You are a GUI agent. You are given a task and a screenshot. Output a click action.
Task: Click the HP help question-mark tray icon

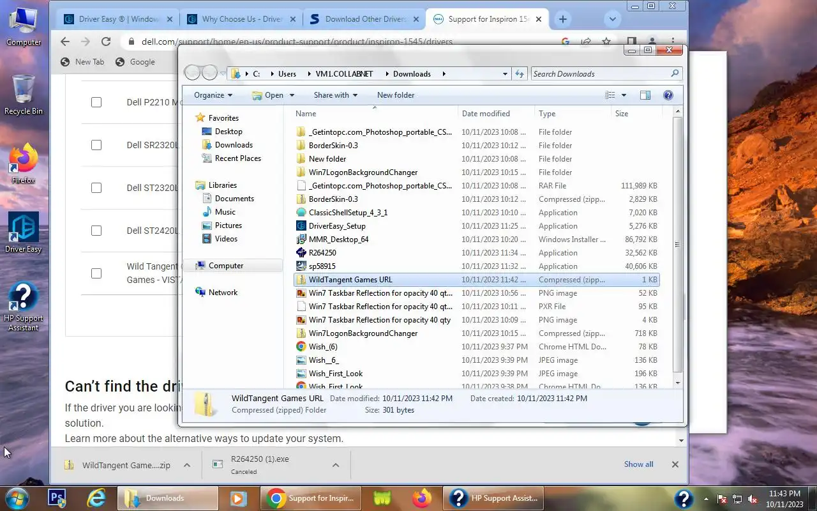(x=684, y=499)
